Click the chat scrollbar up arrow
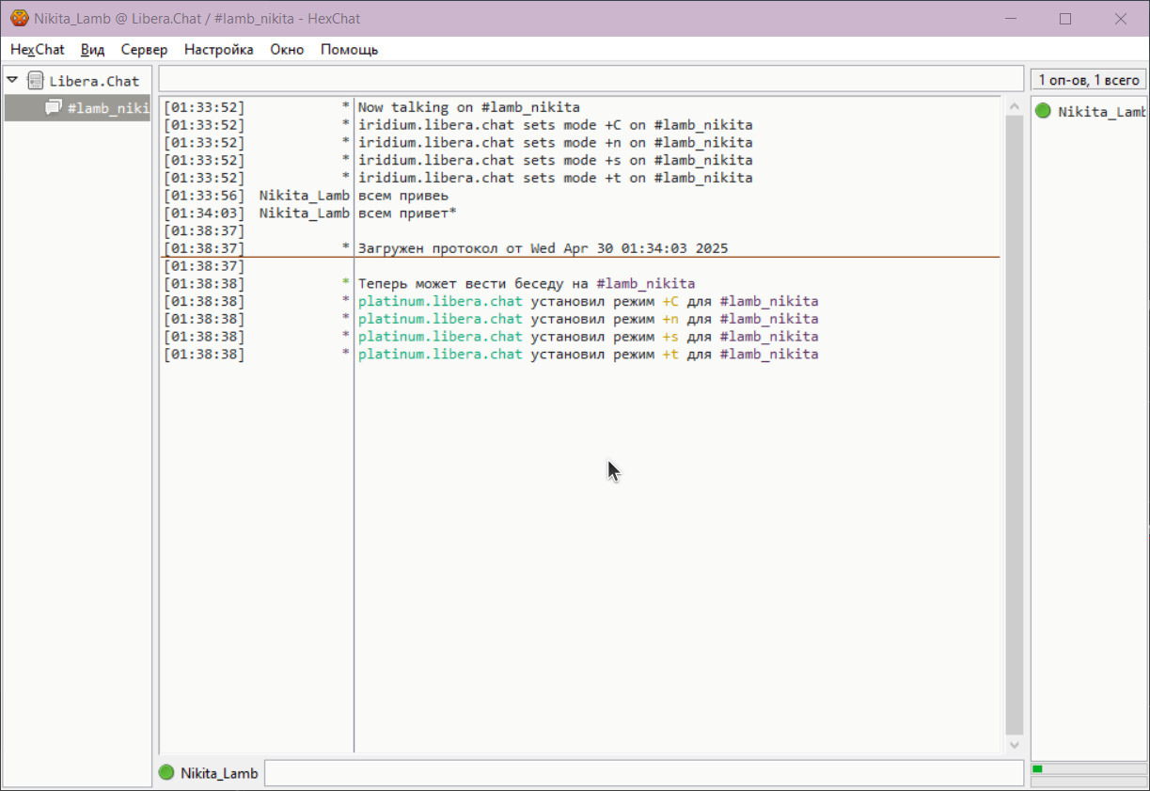 point(1014,105)
